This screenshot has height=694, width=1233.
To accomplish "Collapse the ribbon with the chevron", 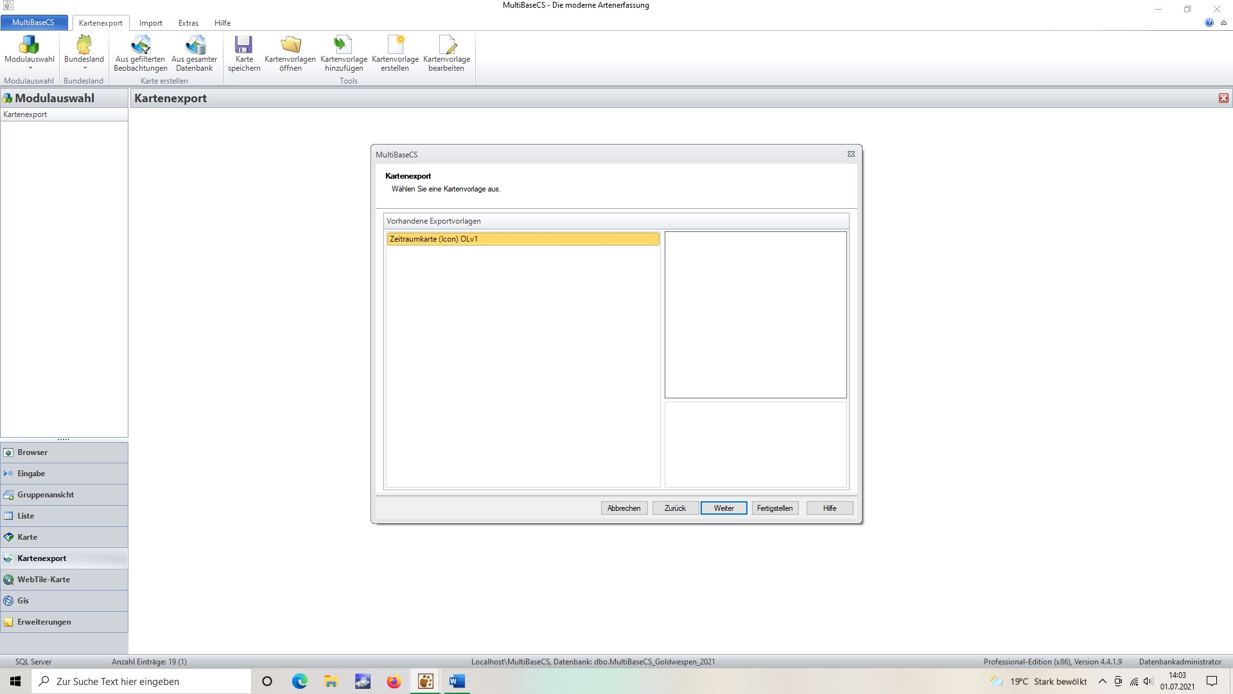I will pyautogui.click(x=1223, y=22).
